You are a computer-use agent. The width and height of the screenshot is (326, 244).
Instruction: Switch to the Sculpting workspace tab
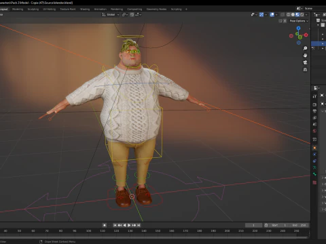[x=33, y=9]
